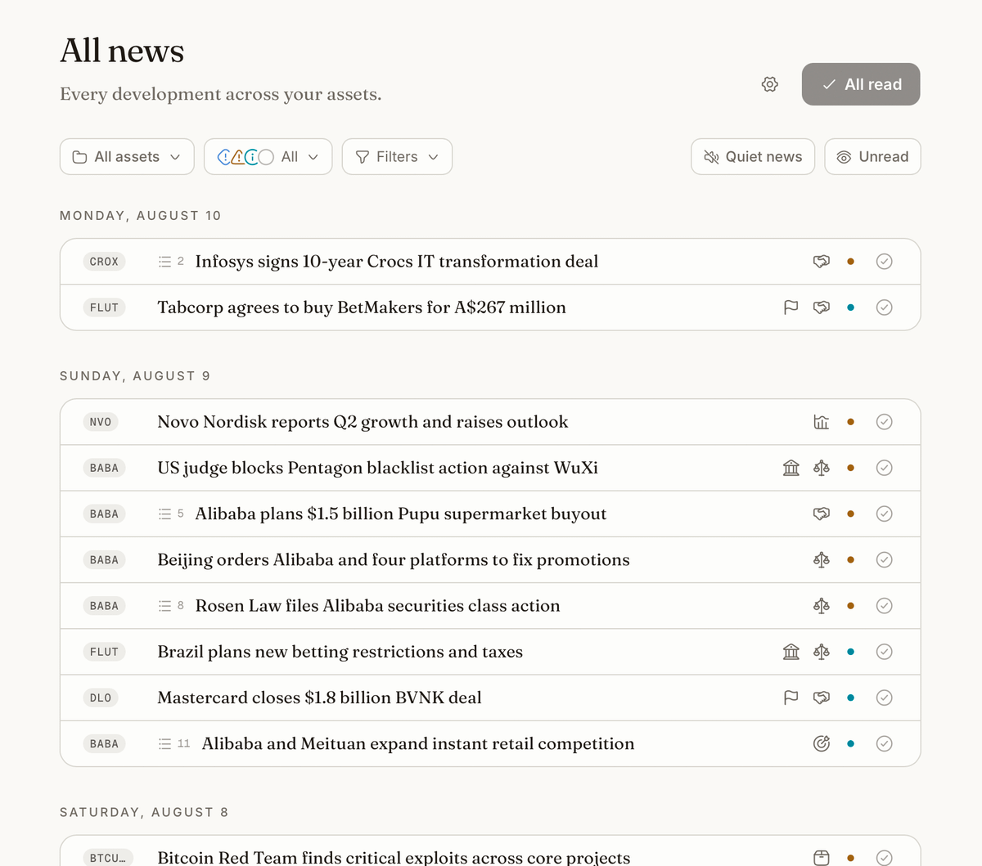Viewport: 982px width, 866px height.
Task: Mark Infosys Crocs story as read
Action: (x=884, y=262)
